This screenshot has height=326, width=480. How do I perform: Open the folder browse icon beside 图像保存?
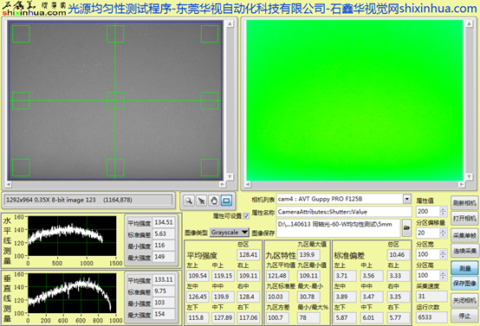pos(406,227)
